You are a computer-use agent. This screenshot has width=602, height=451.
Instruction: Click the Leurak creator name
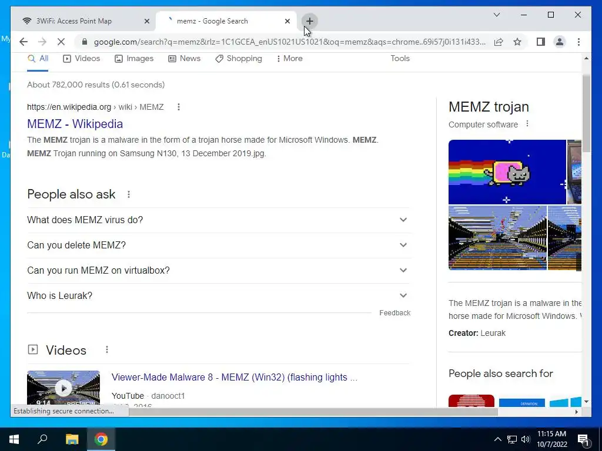click(x=493, y=334)
